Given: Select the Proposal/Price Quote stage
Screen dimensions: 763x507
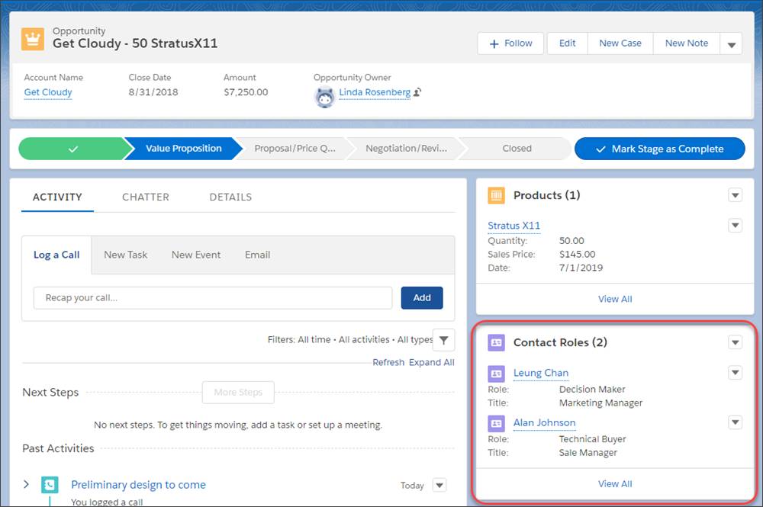Looking at the screenshot, I should tap(295, 149).
